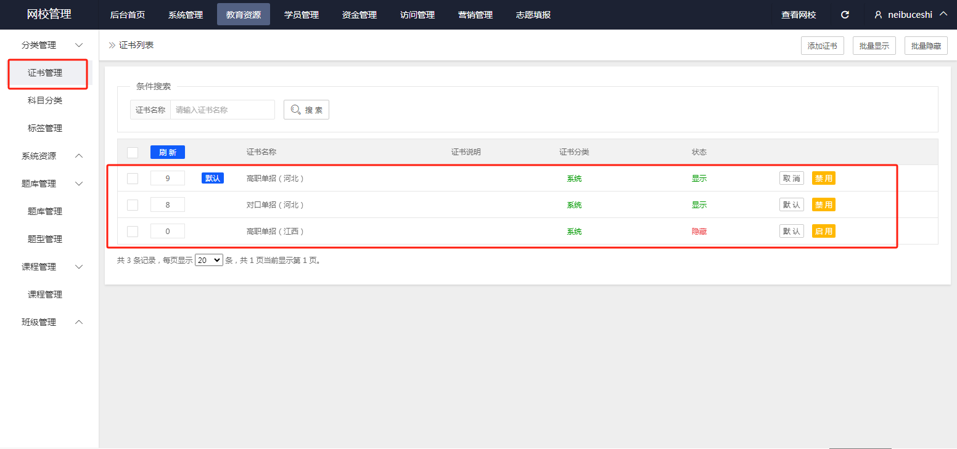
Task: Click the 批量隐藏 button
Action: 926,46
